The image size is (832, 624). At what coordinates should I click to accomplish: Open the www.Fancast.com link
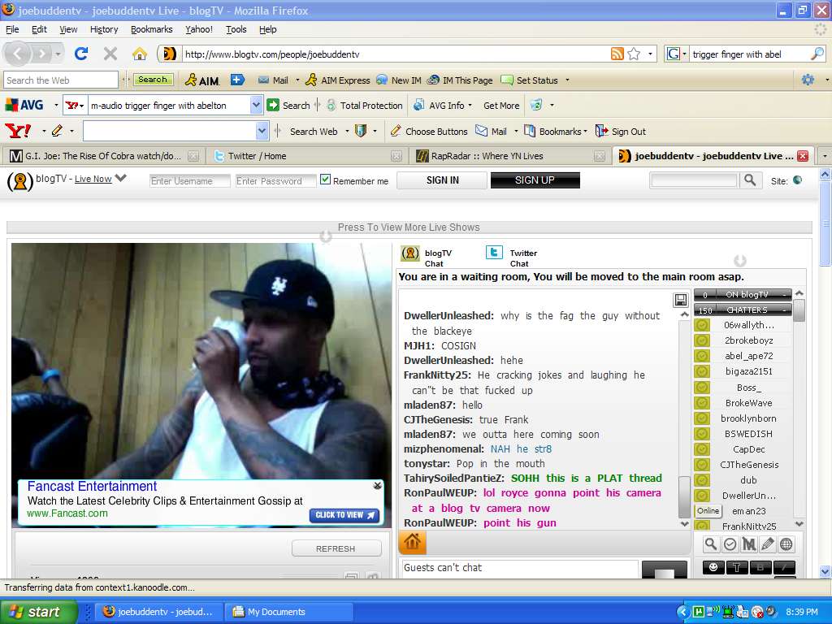(x=67, y=513)
